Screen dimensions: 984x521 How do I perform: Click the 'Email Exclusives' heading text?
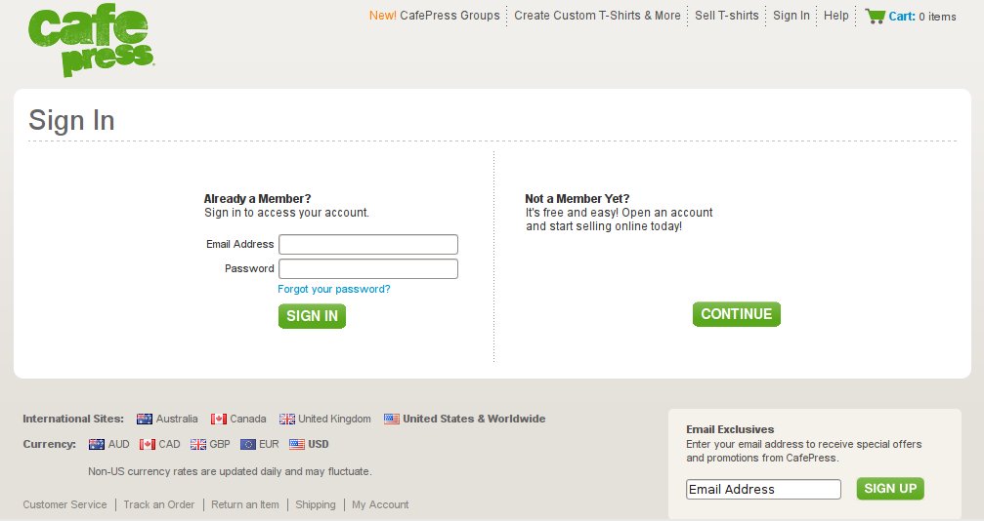pyautogui.click(x=730, y=429)
